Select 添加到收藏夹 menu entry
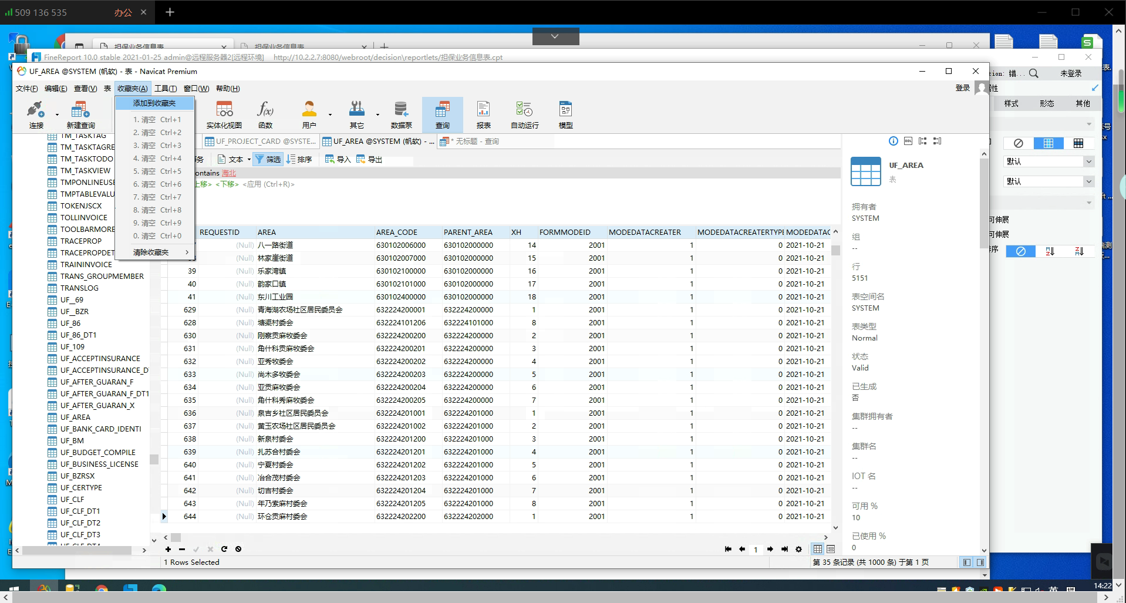This screenshot has height=603, width=1126. click(x=154, y=103)
